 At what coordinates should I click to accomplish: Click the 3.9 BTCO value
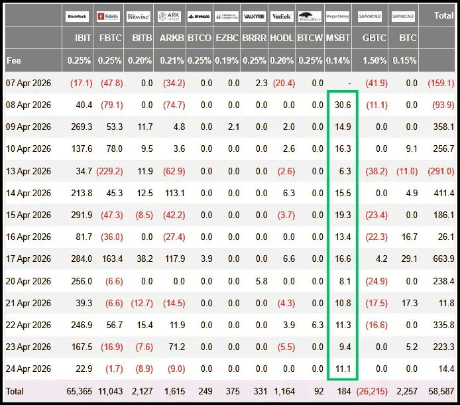[x=206, y=259]
